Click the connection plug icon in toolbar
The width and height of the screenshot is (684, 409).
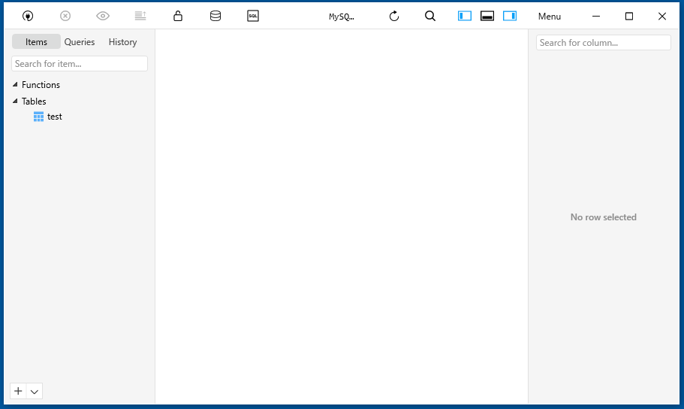click(28, 17)
